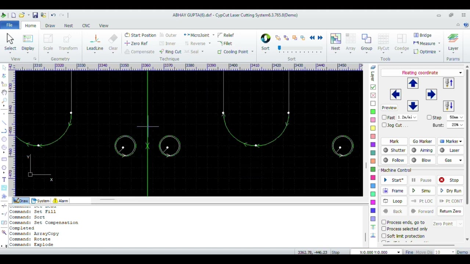Open the Group tool

(366, 42)
